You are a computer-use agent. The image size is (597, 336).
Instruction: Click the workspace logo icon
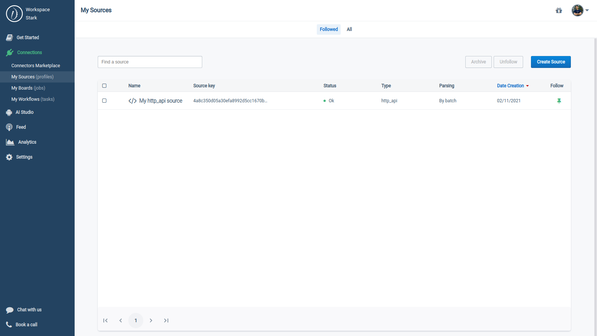(14, 14)
